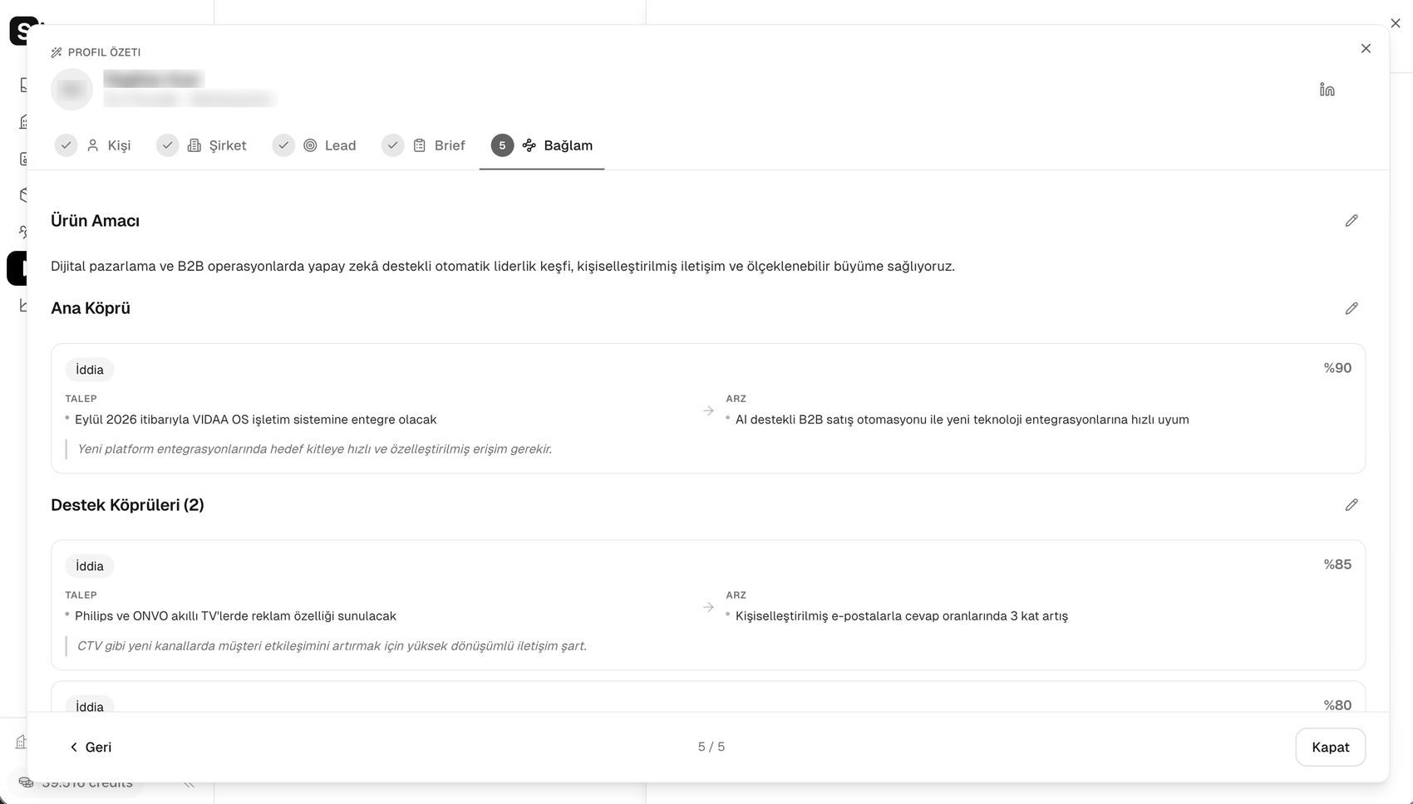1413x804 pixels.
Task: Go back with the Geri button
Action: (x=90, y=747)
